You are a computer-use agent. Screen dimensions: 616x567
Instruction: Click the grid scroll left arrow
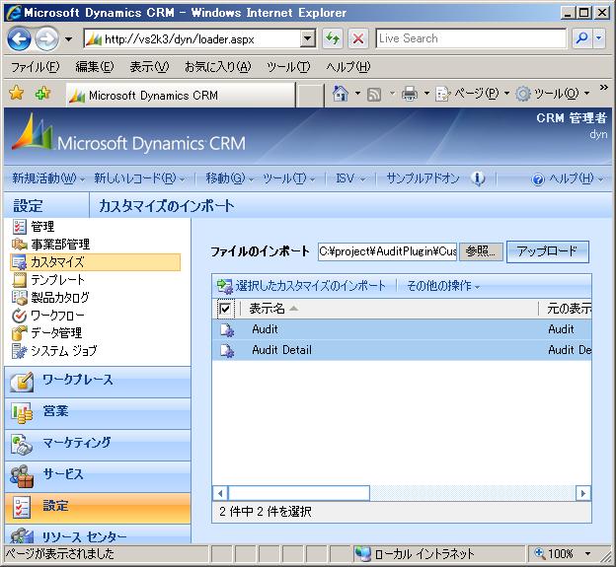tap(220, 493)
